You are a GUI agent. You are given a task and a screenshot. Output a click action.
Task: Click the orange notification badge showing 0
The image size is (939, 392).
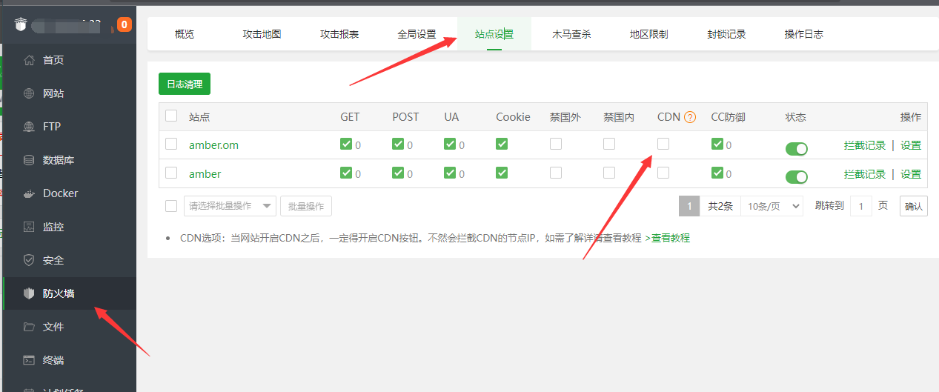(x=124, y=24)
